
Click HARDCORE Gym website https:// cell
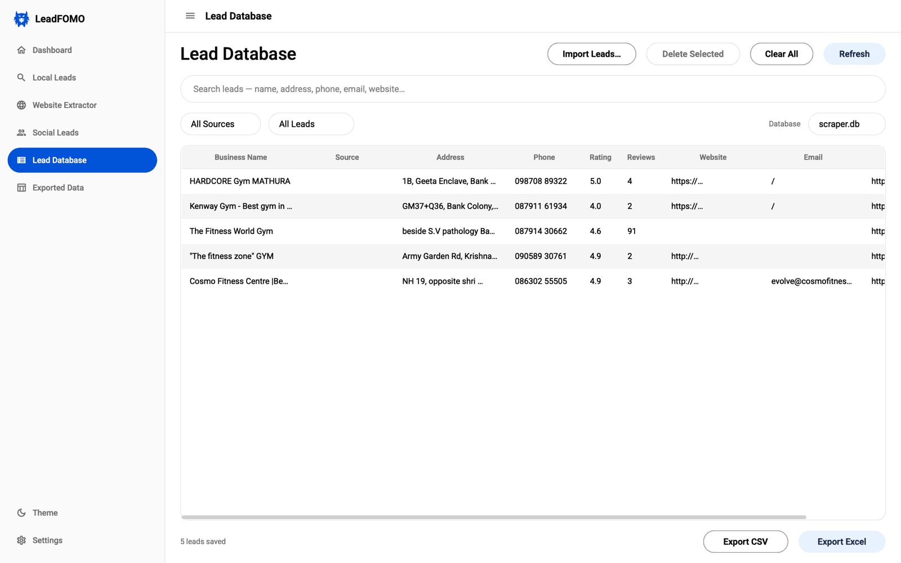[686, 181]
